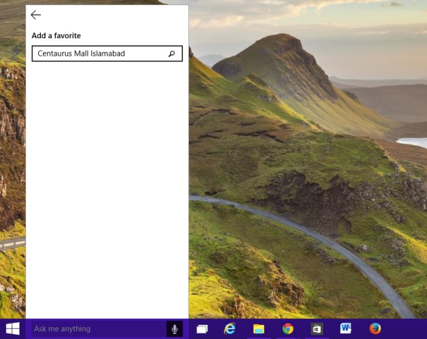Open Microsoft Word from the taskbar
This screenshot has height=339, width=427.
click(346, 329)
